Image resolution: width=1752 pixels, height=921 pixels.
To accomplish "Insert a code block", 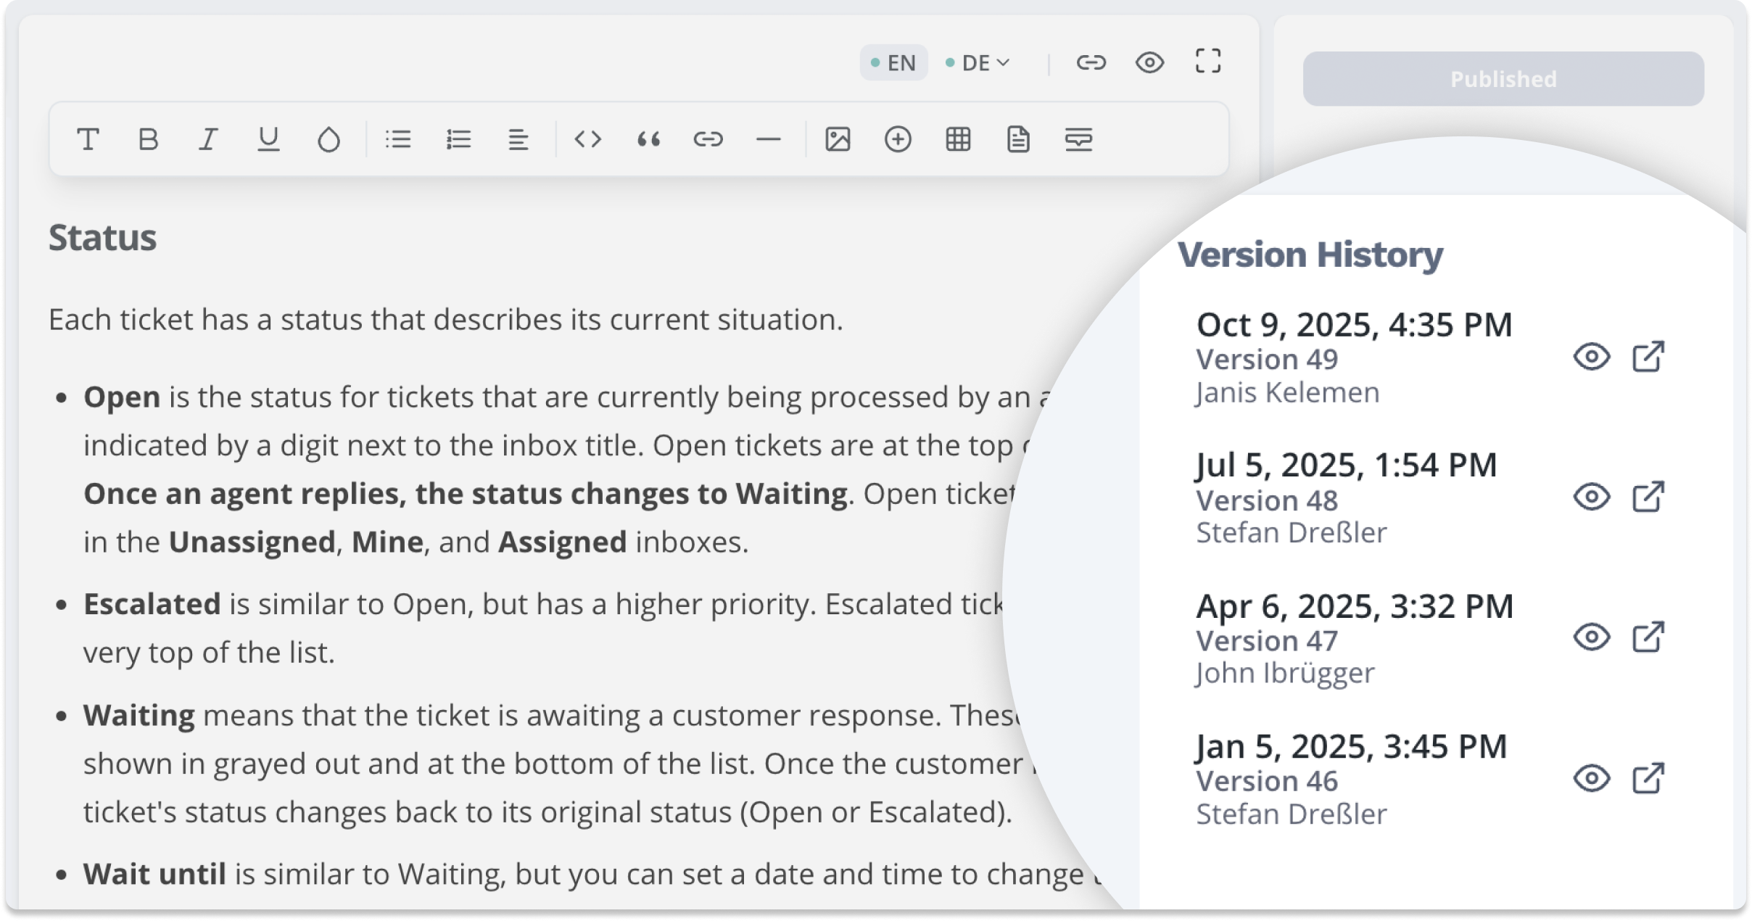I will (x=587, y=139).
